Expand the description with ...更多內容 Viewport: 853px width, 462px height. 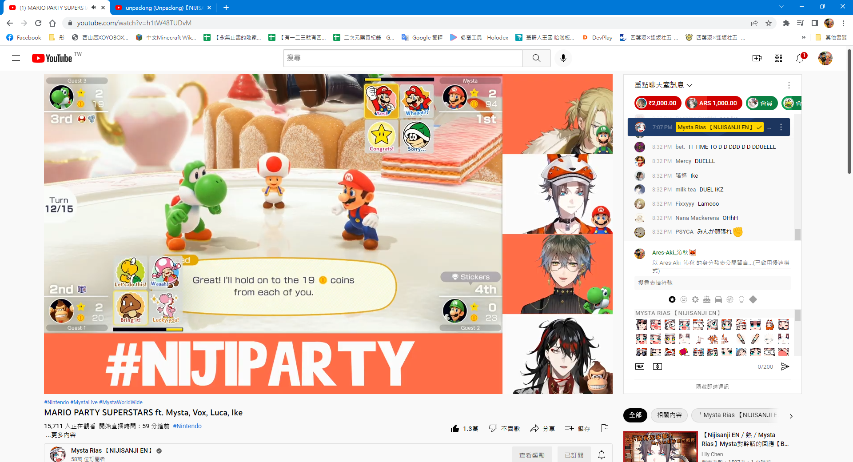[60, 435]
